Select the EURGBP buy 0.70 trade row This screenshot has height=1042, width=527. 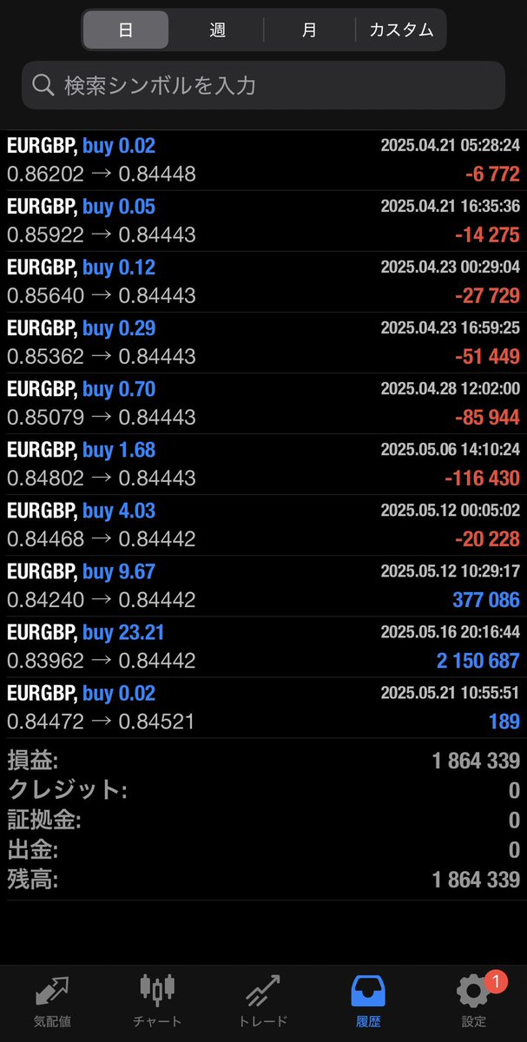pos(263,404)
